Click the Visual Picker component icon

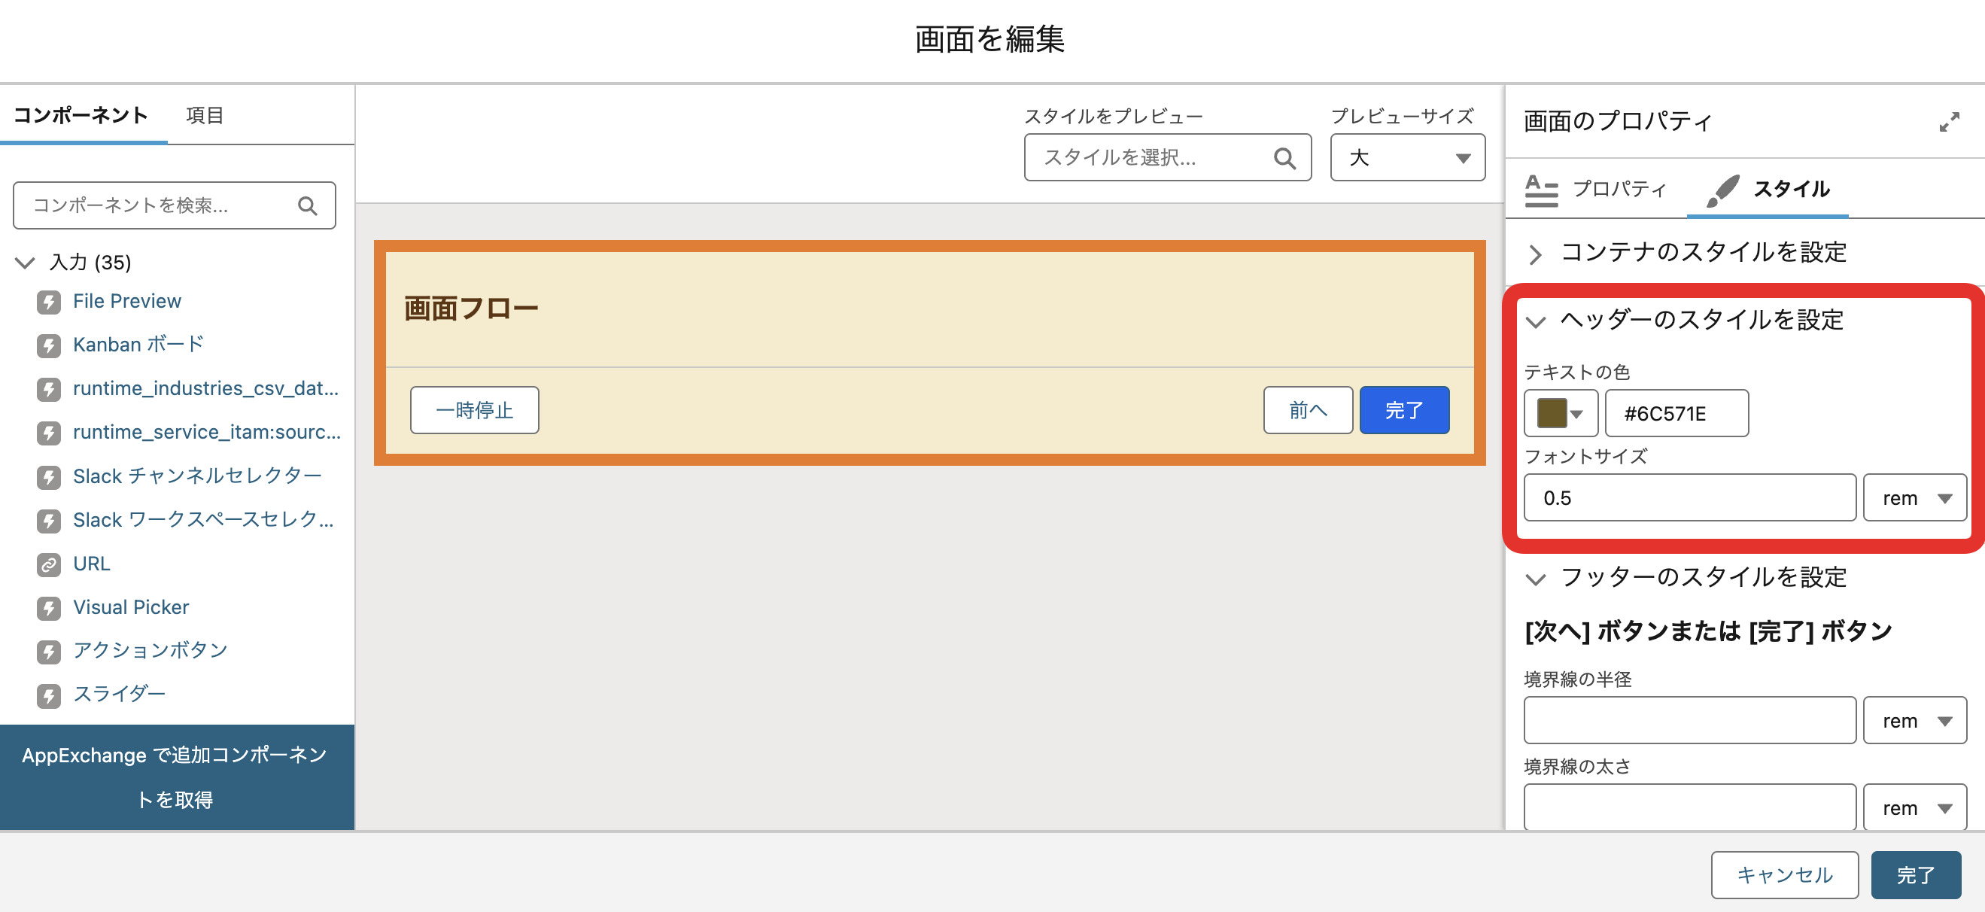(49, 608)
